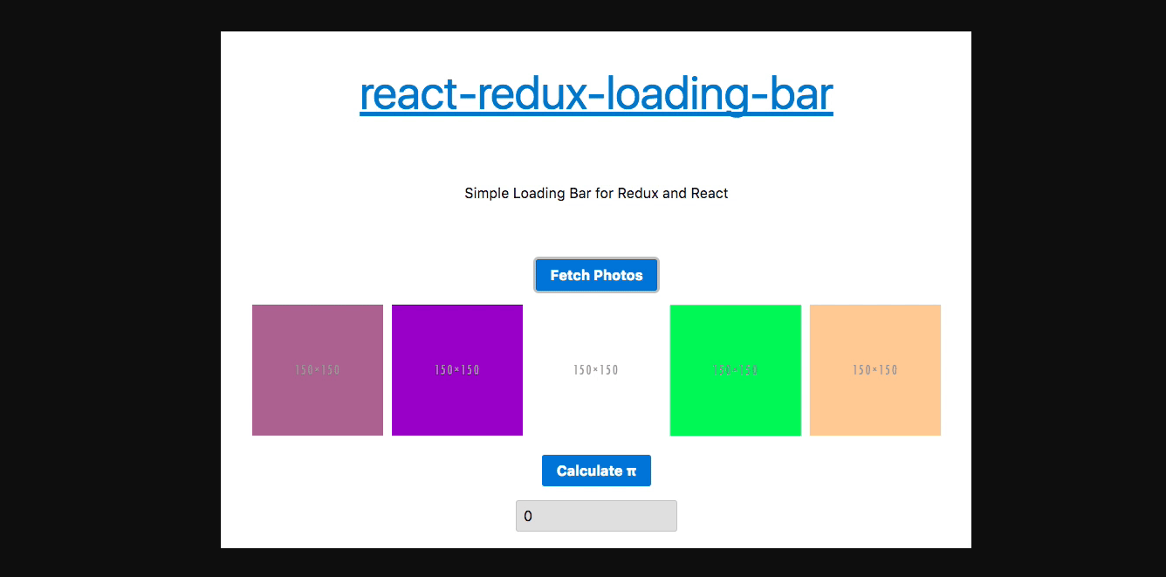Viewport: 1166px width, 577px height.
Task: Click the white 150x150 placeholder image
Action: [596, 369]
